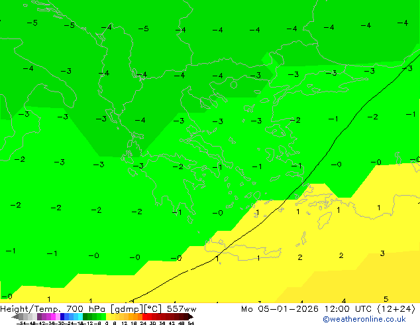This screenshot has width=420, height=325.
Task: Click the left arrow end of the legend
Action: coord(15,316)
